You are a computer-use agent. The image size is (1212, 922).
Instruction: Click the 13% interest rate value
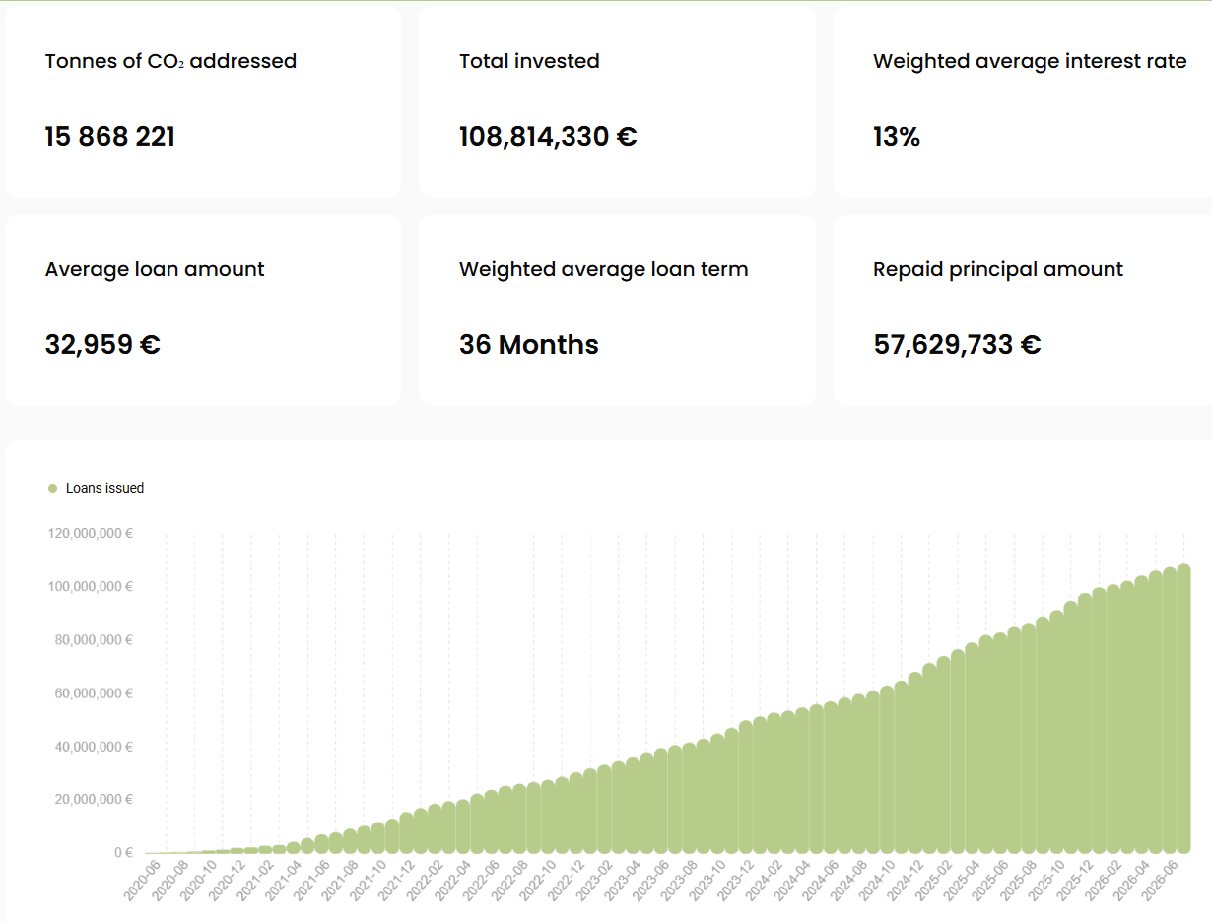coord(897,137)
